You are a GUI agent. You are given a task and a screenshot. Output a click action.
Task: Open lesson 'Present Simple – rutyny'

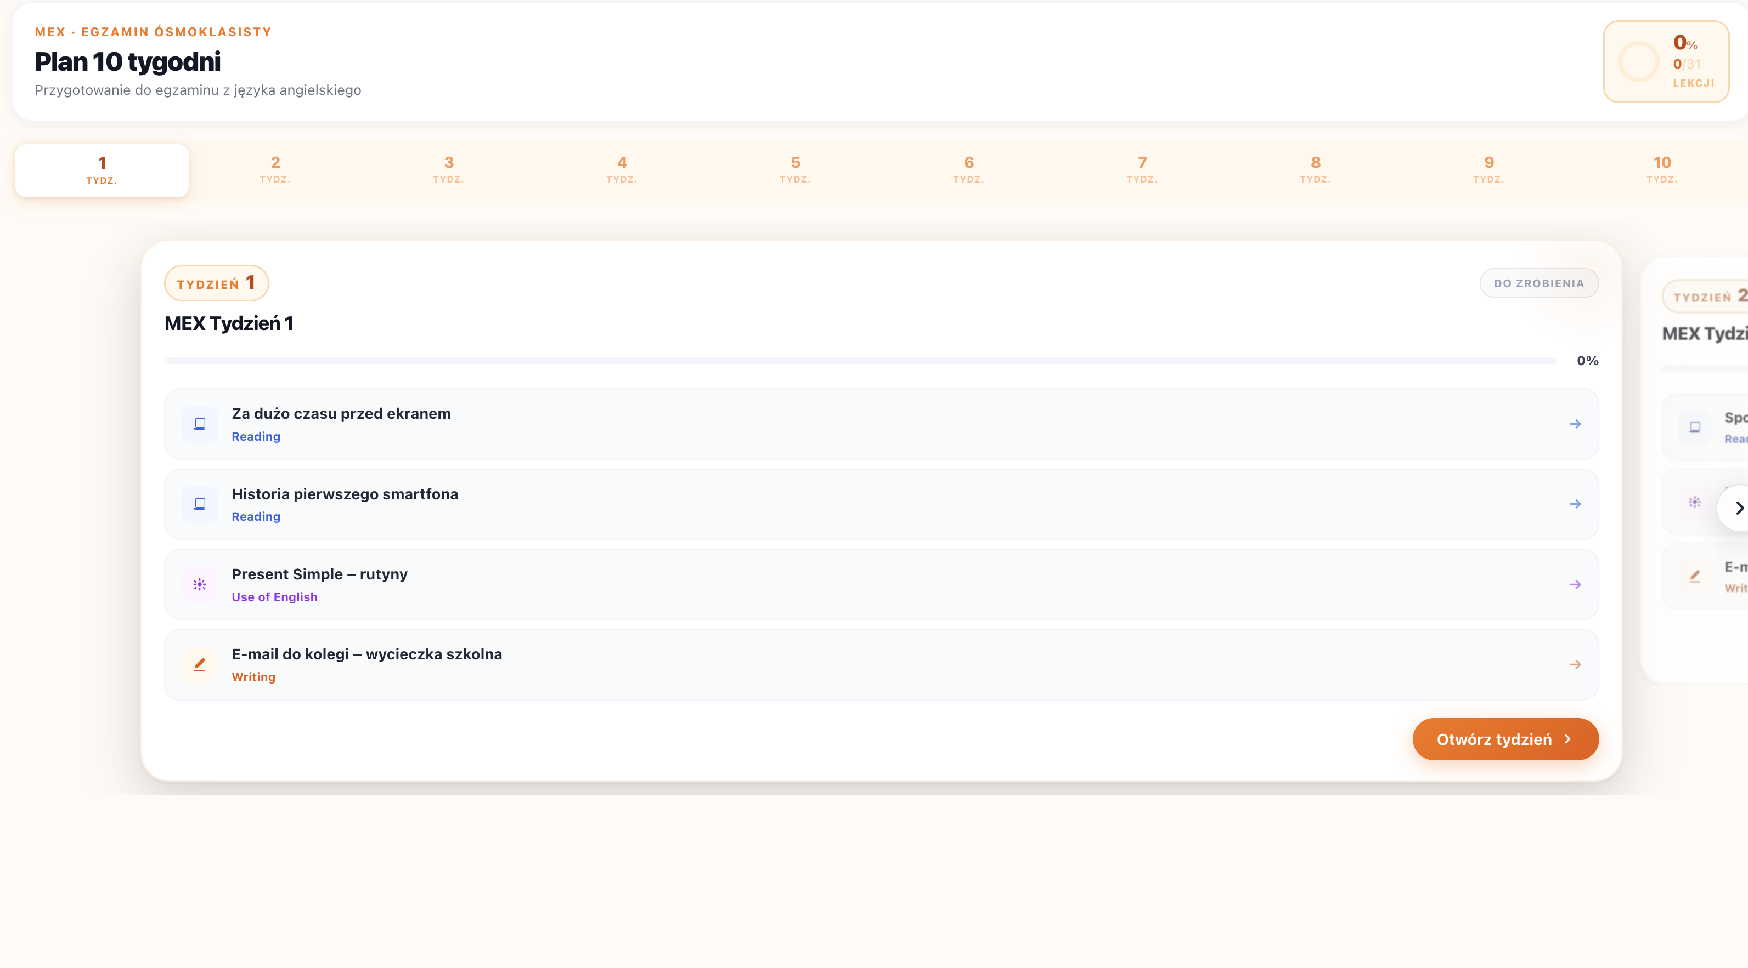882,584
